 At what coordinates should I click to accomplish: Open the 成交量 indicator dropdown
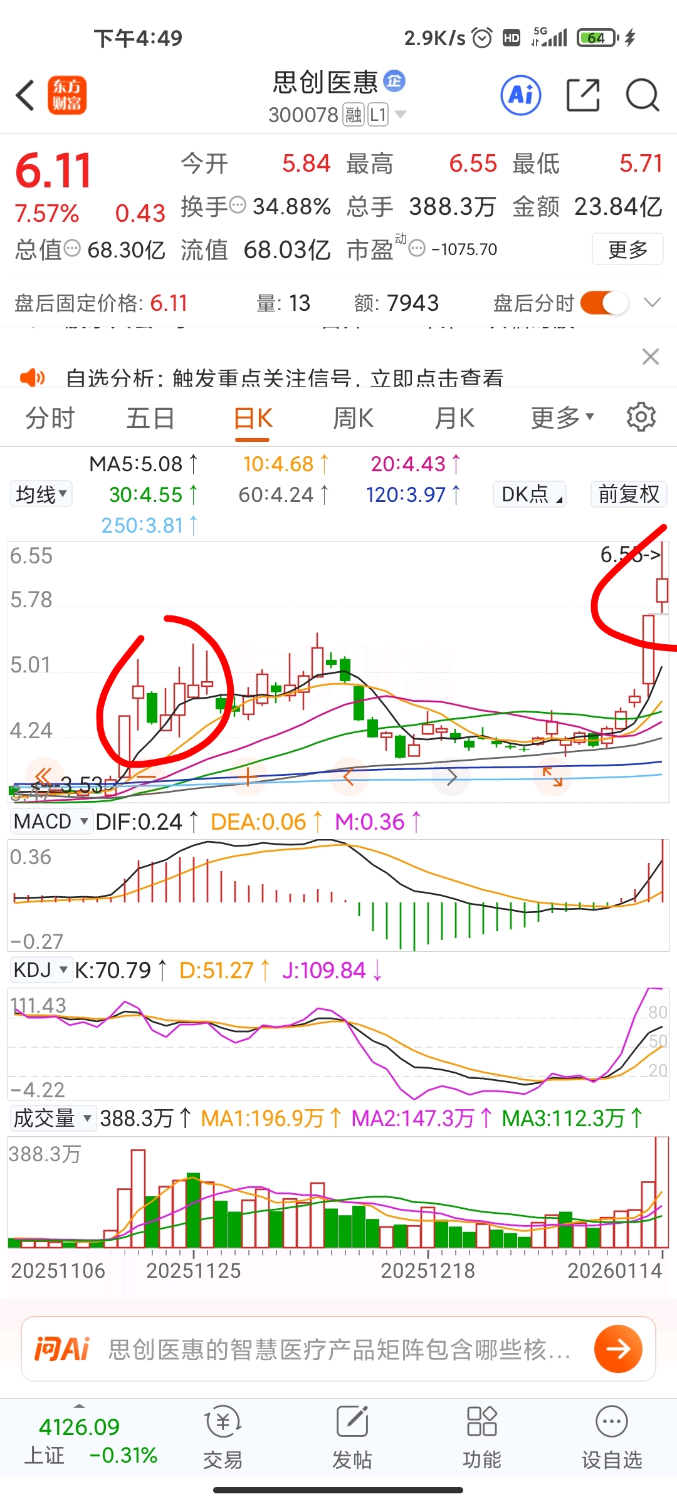tap(53, 1118)
